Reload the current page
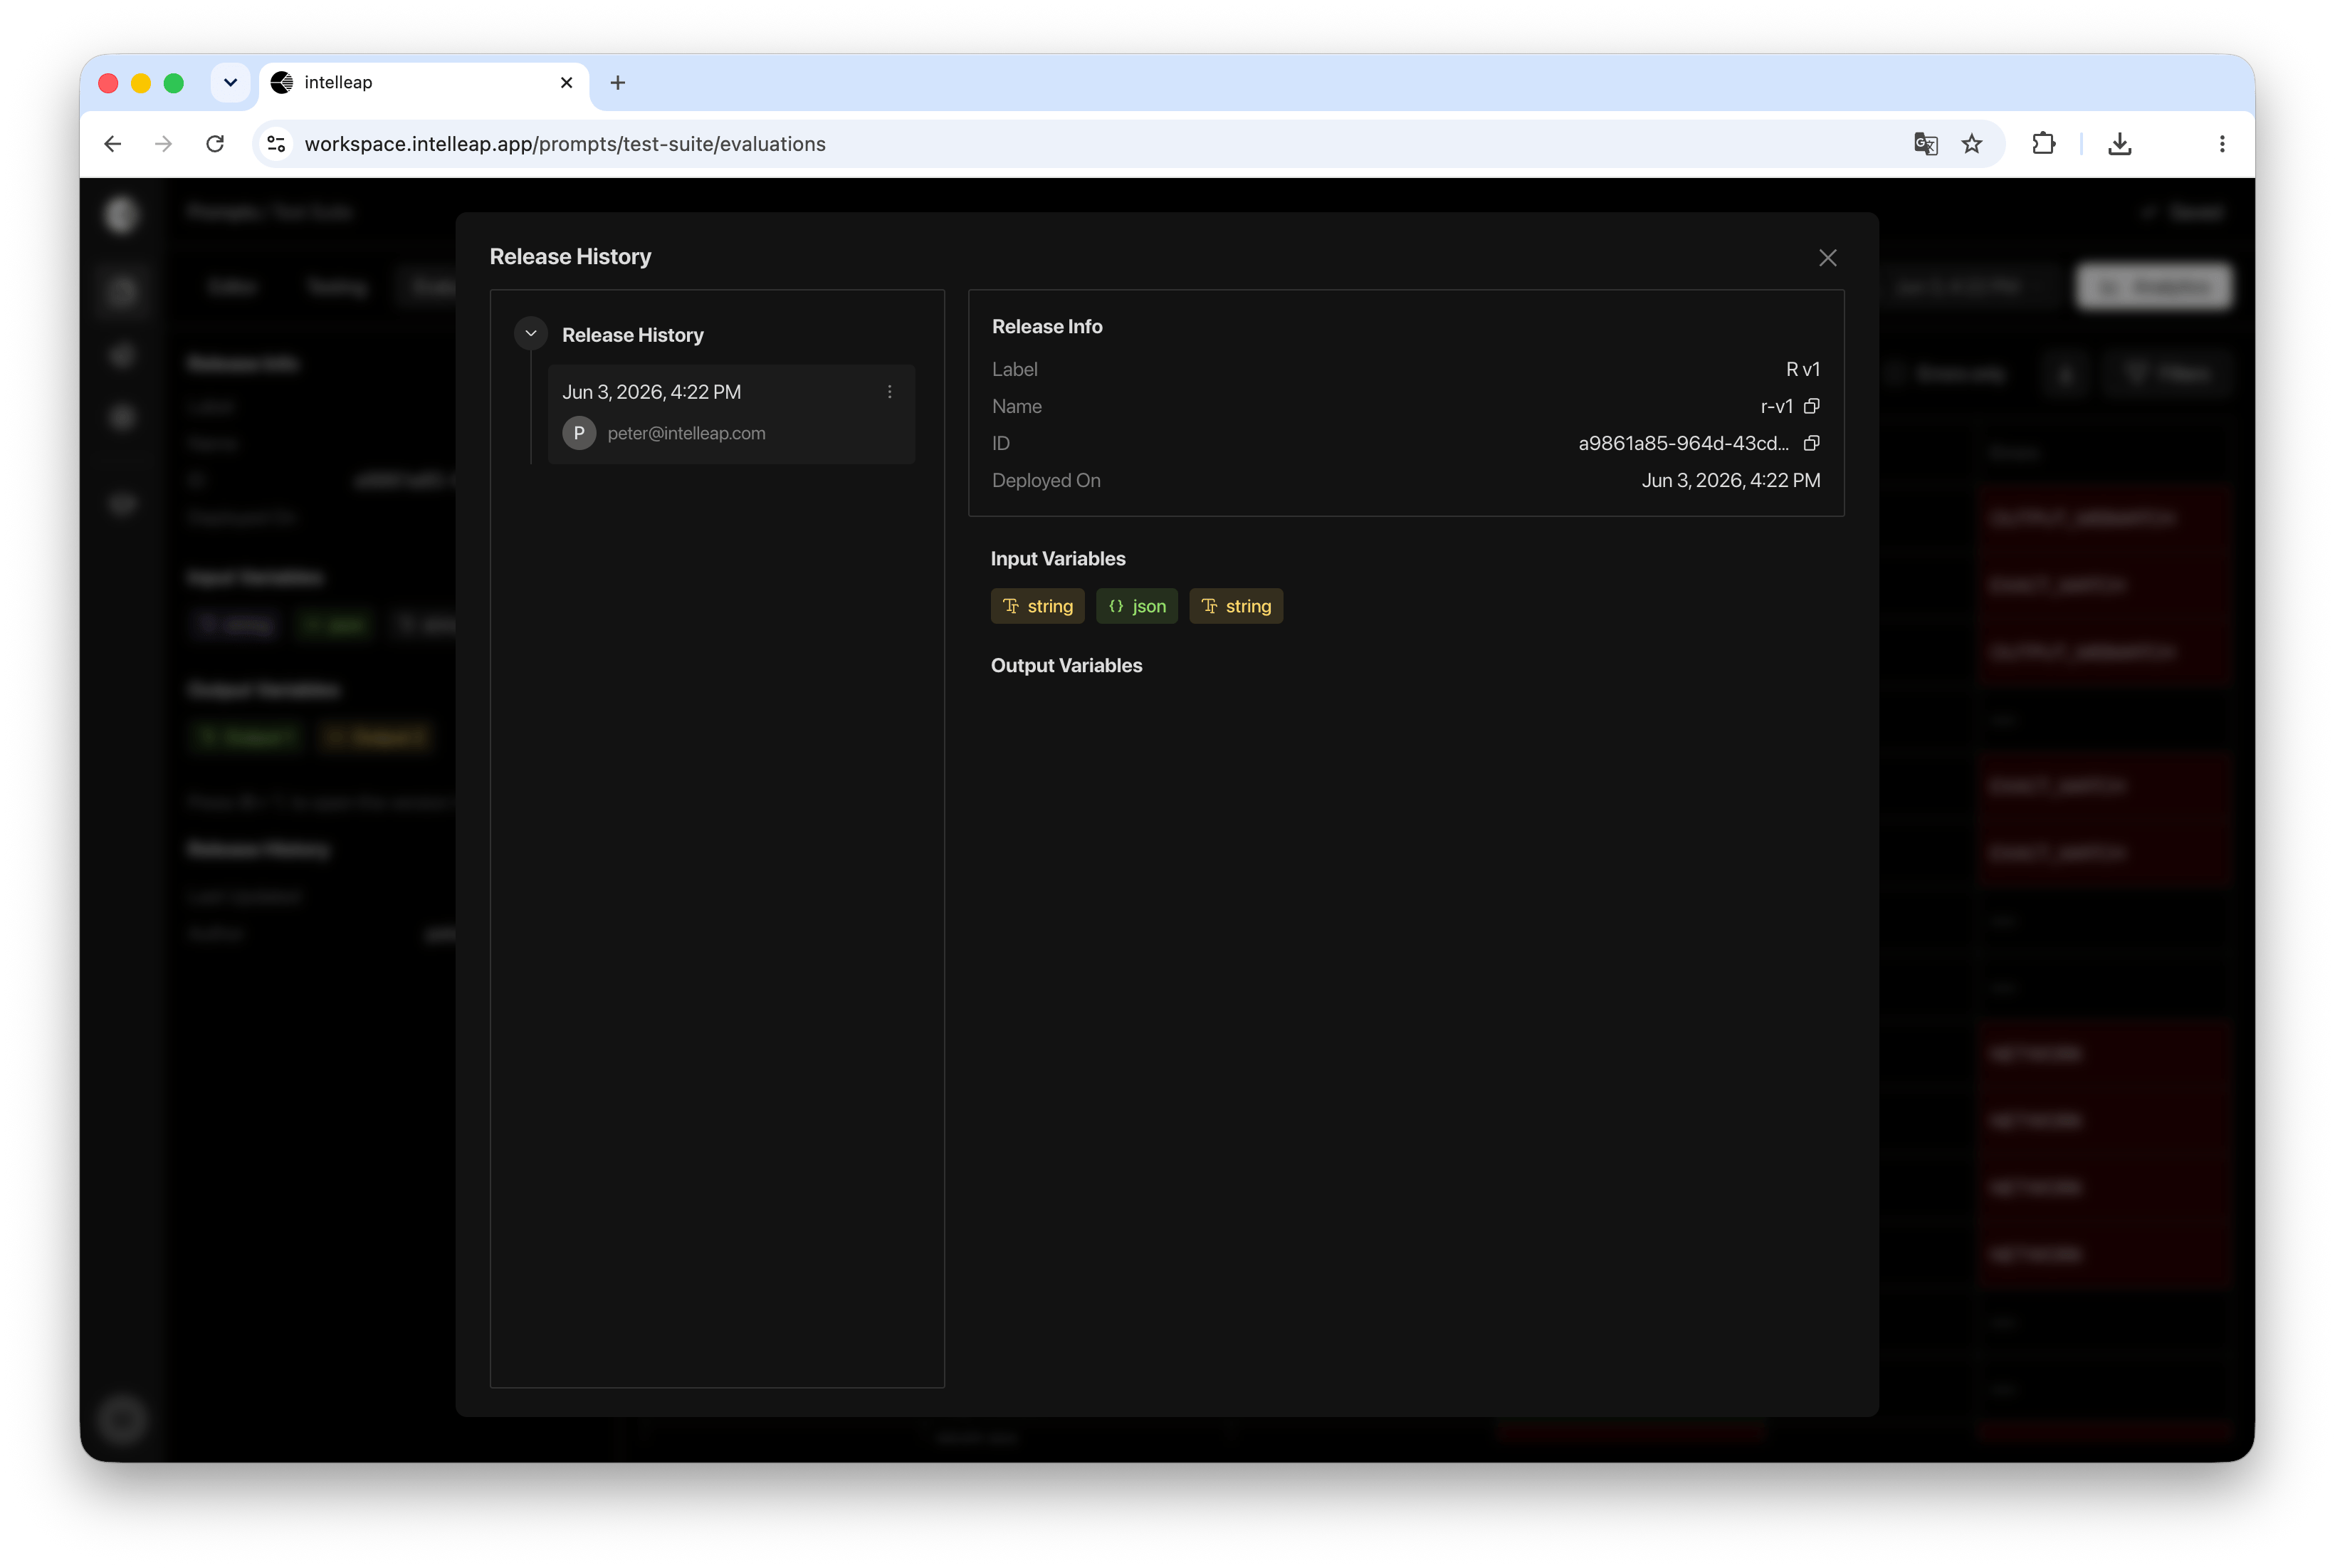Image resolution: width=2335 pixels, height=1568 pixels. 215,144
